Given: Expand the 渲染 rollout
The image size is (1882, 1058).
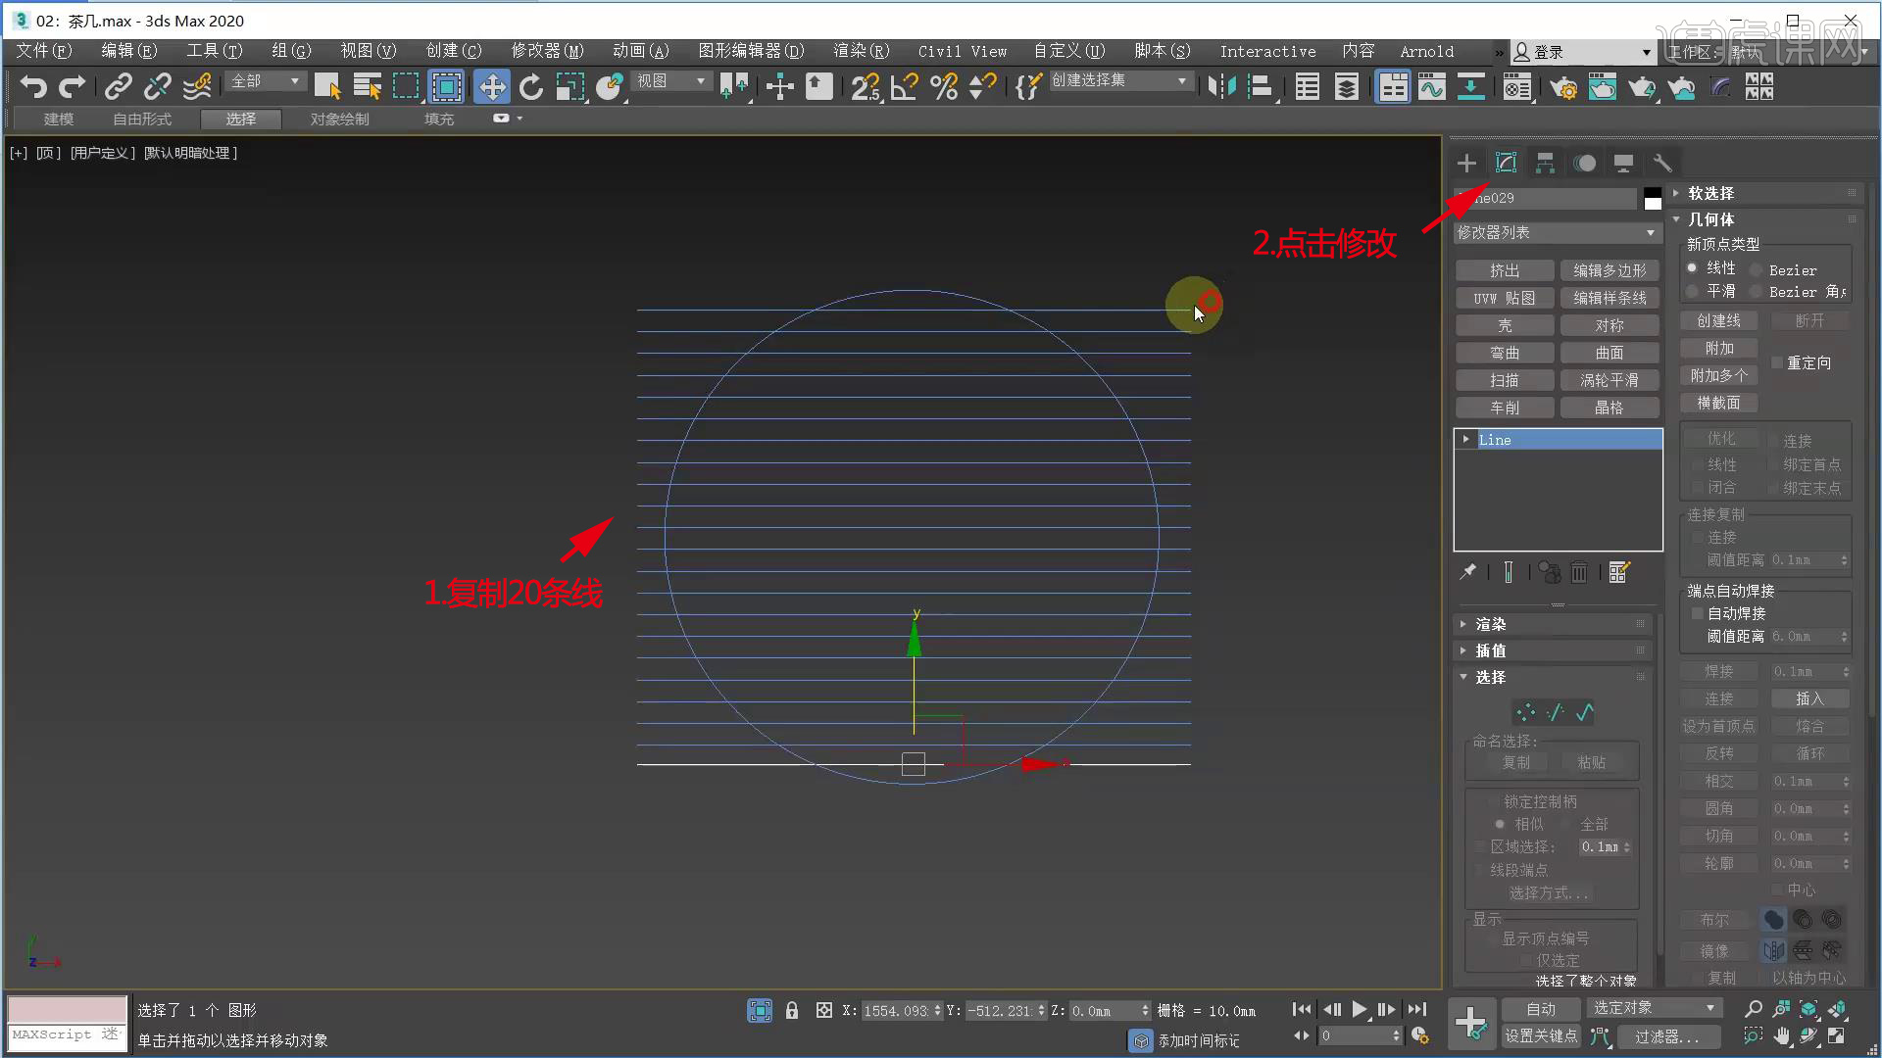Looking at the screenshot, I should (1554, 624).
